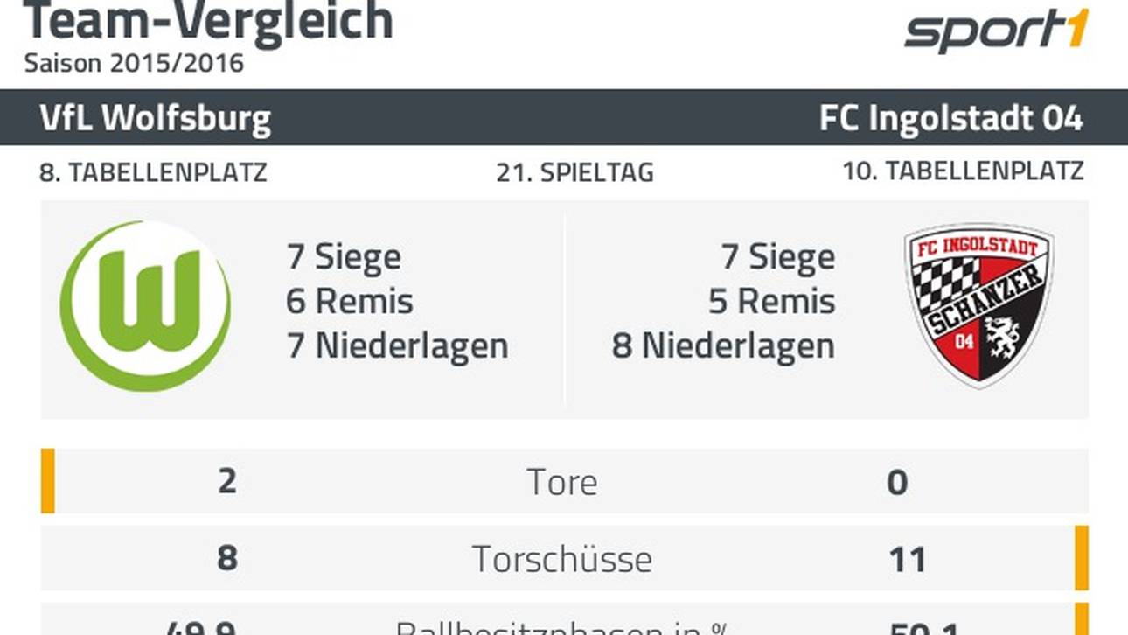
Task: Click the FC Ingolstadt Schanzer crest
Action: pos(978,305)
